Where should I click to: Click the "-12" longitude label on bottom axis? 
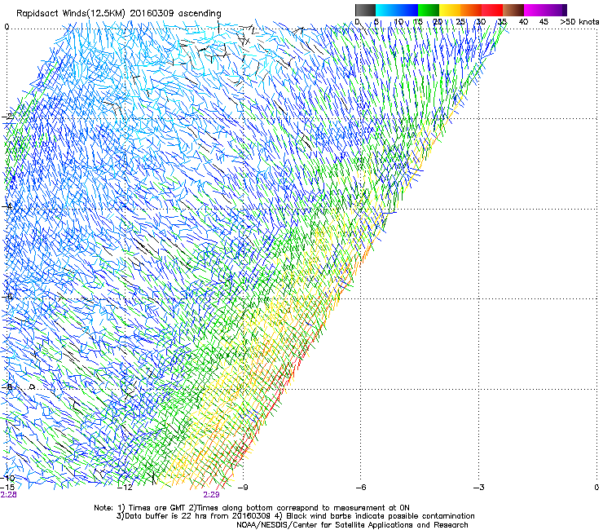[125, 488]
